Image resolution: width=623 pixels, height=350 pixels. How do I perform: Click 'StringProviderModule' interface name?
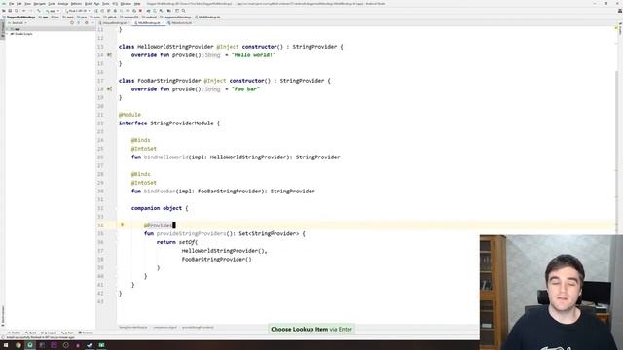click(182, 123)
